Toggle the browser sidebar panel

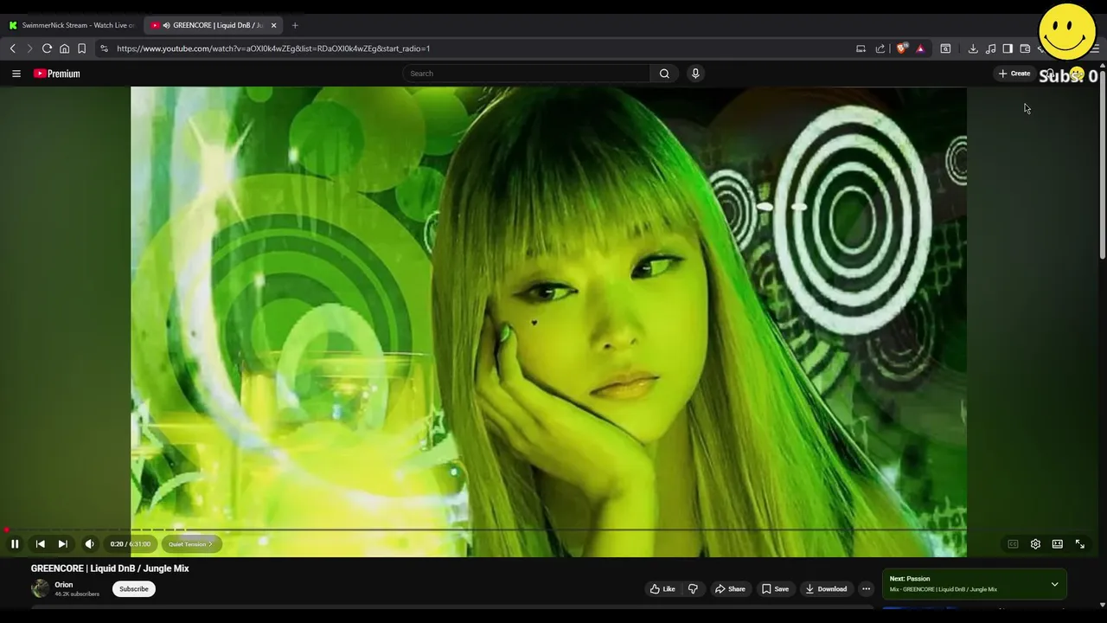[1008, 48]
